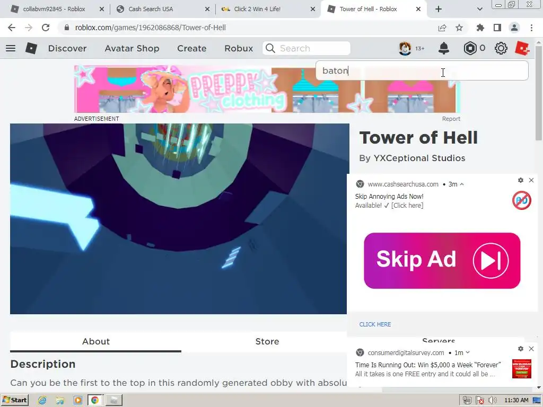Viewport: 543px width, 407px height.
Task: Open the Chrome three-dot menu
Action: point(531,28)
